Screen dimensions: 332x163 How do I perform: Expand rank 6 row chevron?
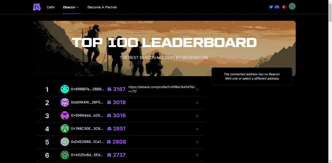[x=197, y=155]
